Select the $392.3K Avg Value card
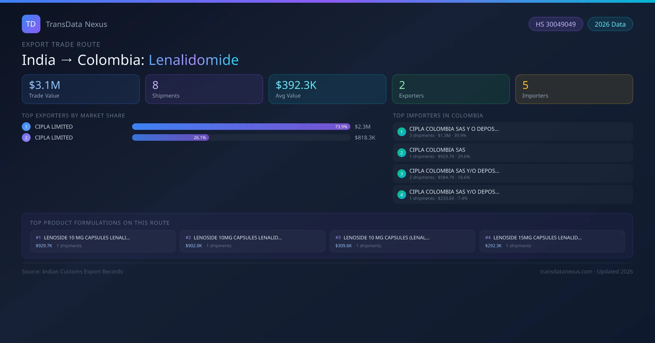 click(x=327, y=89)
